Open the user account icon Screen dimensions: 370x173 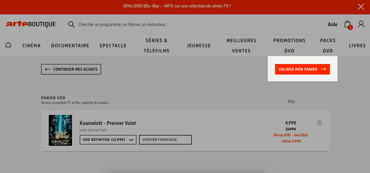[x=361, y=24]
